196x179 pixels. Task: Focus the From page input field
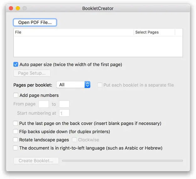44,104
